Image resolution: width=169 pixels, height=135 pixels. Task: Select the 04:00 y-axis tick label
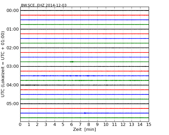coord(12,85)
